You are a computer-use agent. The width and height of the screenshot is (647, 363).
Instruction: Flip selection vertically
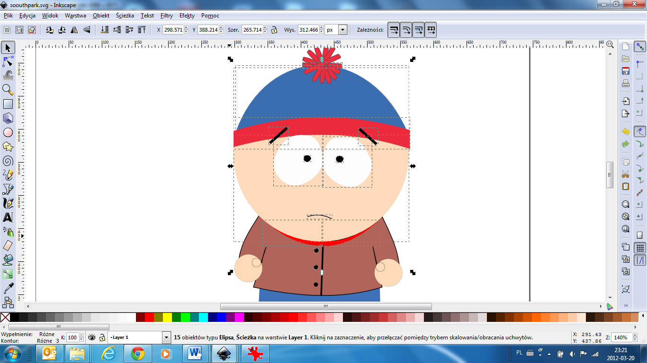tap(86, 30)
